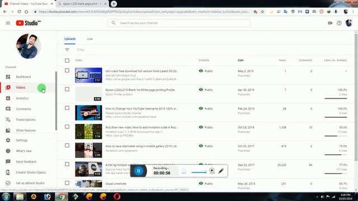Open Public visibility dropdown for starmaker video
Viewport: 358px width, 201px height.
click(206, 146)
